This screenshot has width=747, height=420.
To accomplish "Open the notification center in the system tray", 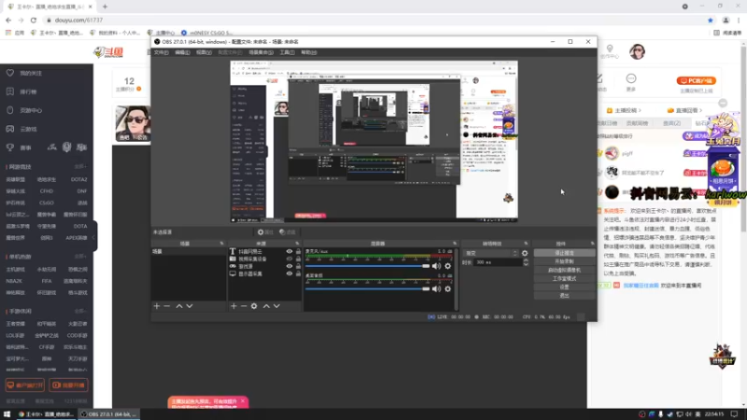I will tap(734, 414).
